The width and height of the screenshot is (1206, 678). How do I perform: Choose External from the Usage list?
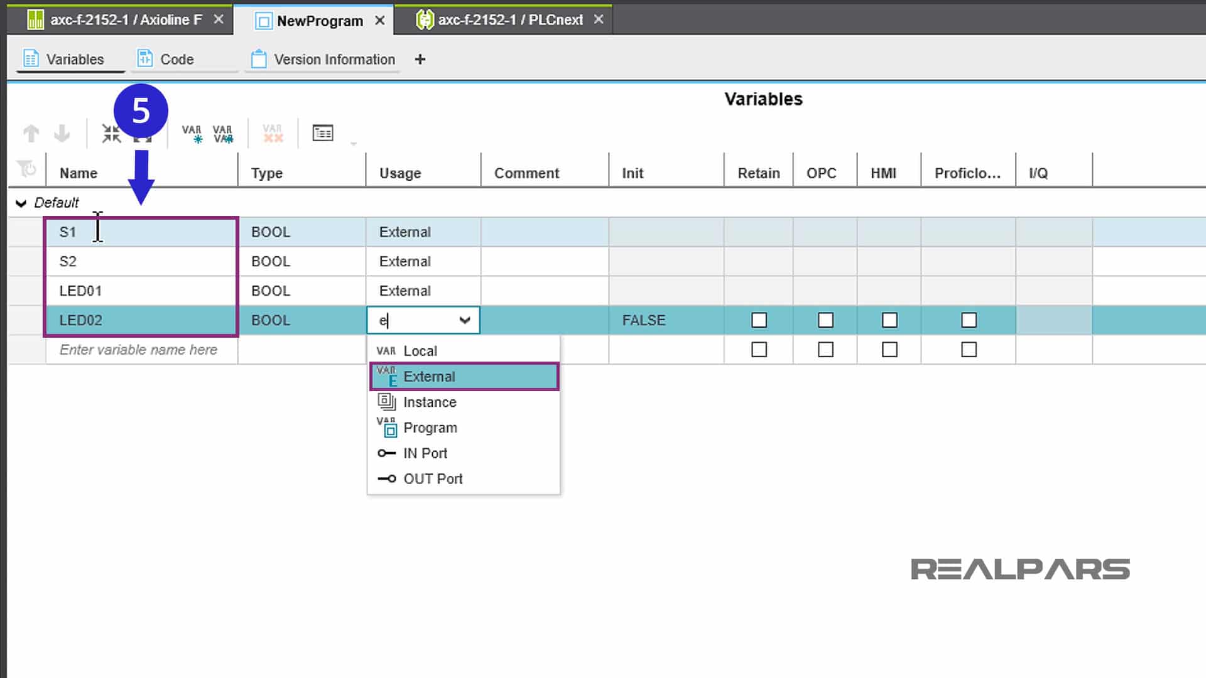coord(464,377)
